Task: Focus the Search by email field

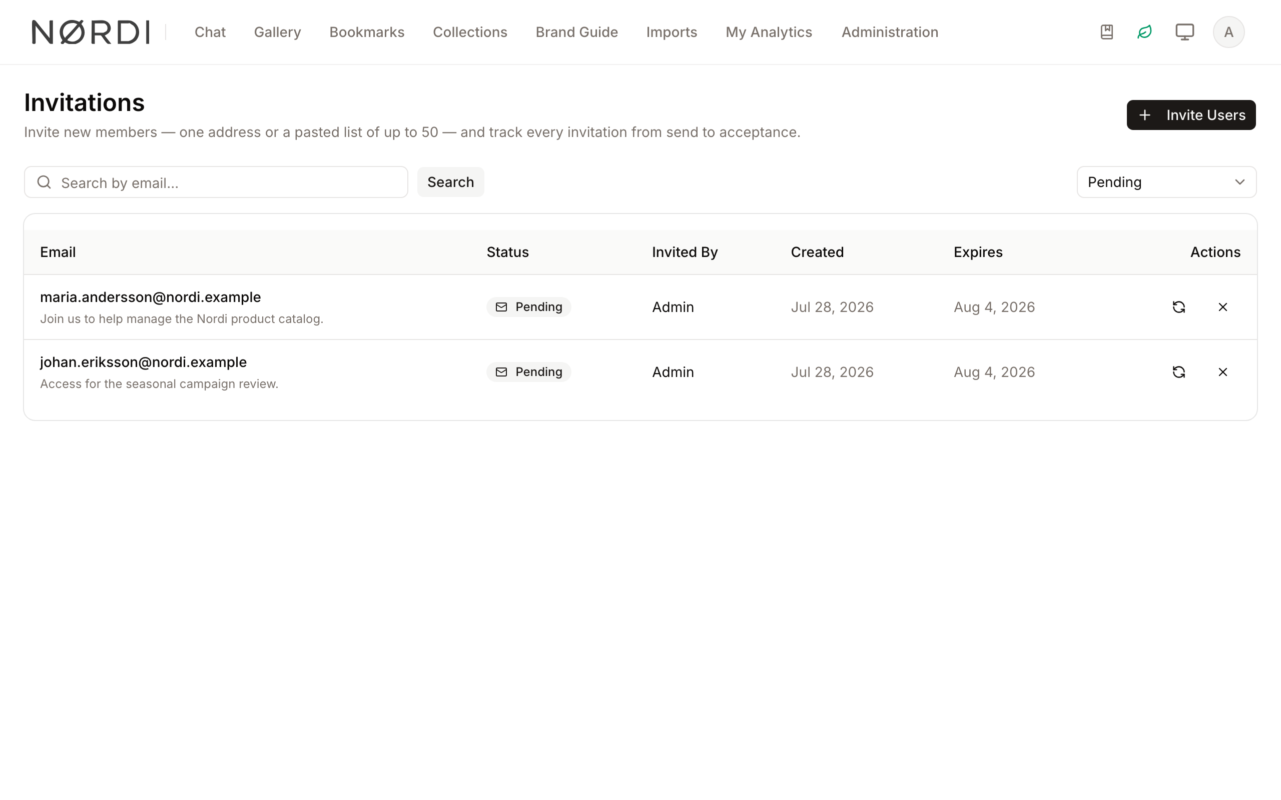Action: [x=216, y=182]
